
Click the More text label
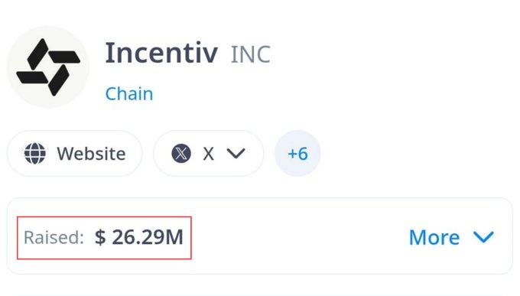tap(434, 238)
